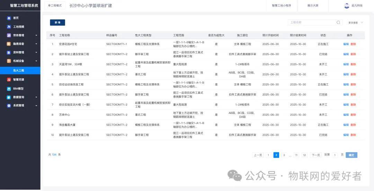Open 智慧工地小程序 in the top bar
The height and width of the screenshot is (191, 374).
[282, 6]
